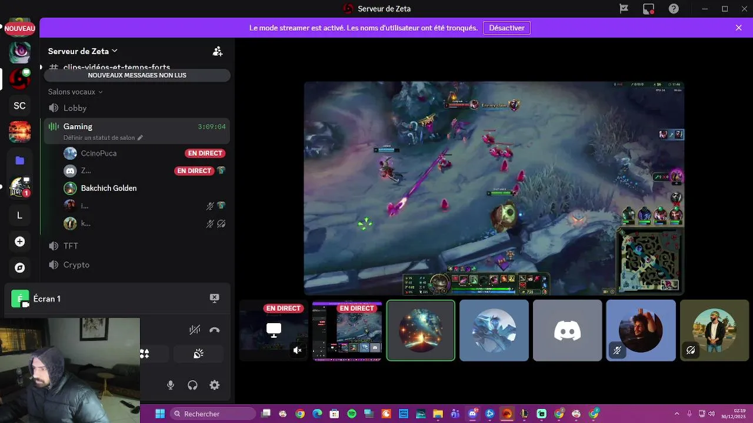Open the taskbar clock showing 02:19

pyautogui.click(x=734, y=414)
